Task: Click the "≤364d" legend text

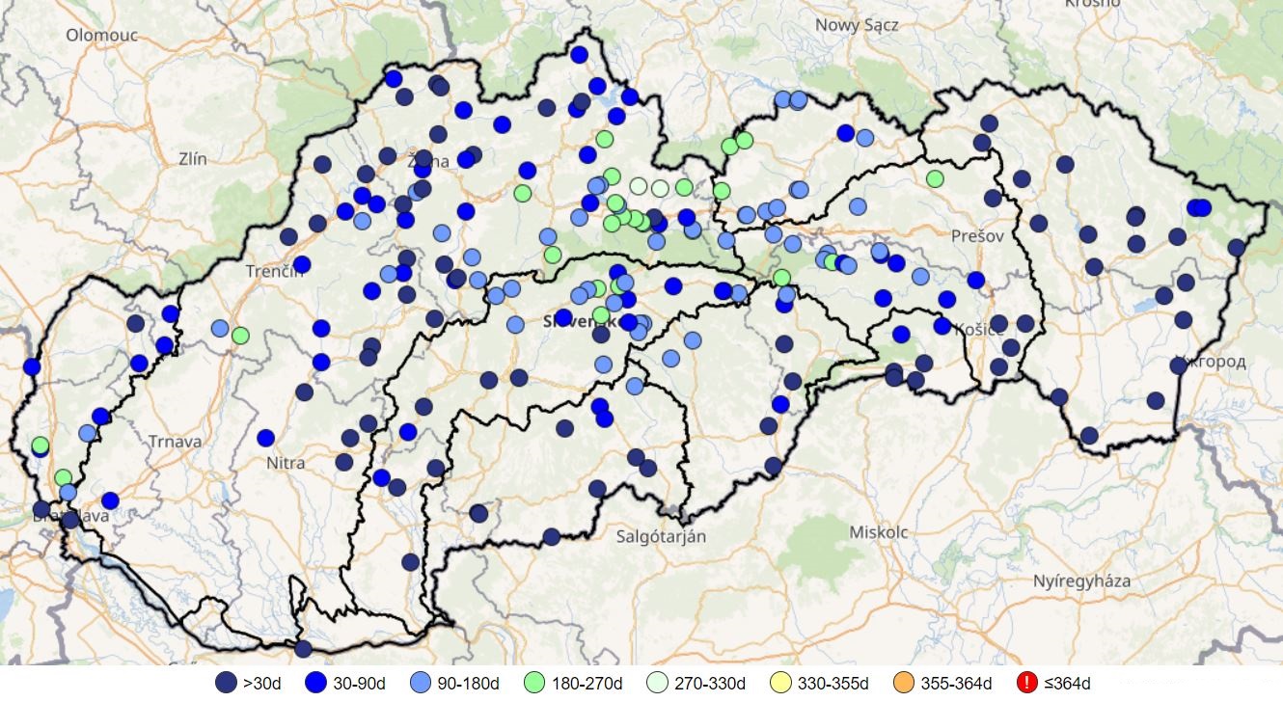Action: click(x=1067, y=684)
